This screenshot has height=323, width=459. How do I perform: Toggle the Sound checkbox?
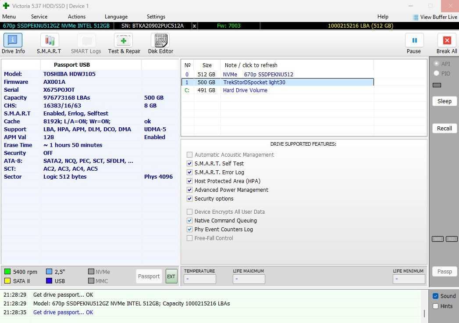pos(436,296)
